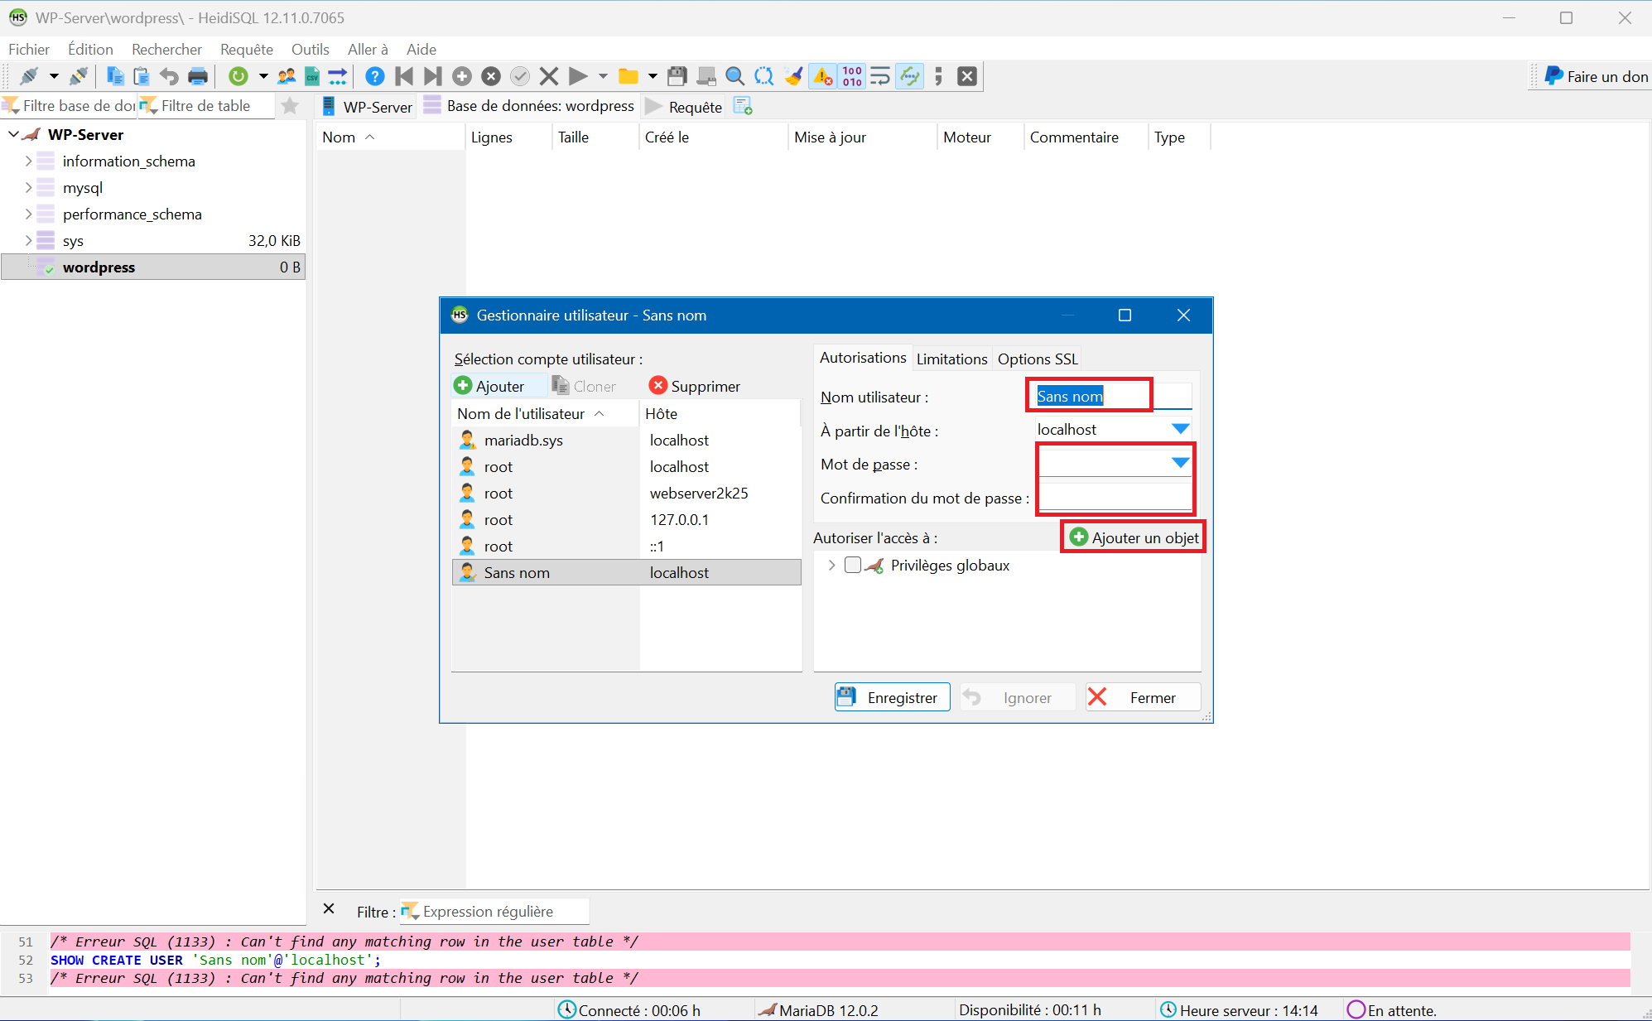The width and height of the screenshot is (1652, 1021).
Task: Switch to the Limitations tab
Action: pos(951,359)
